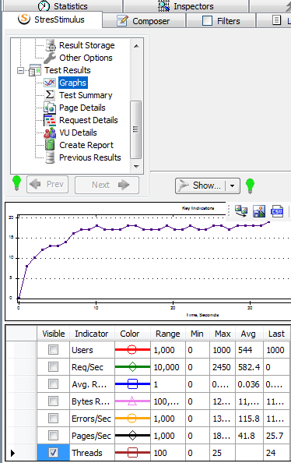Collapse the Test Results tree node
The image size is (291, 463).
tap(20, 71)
